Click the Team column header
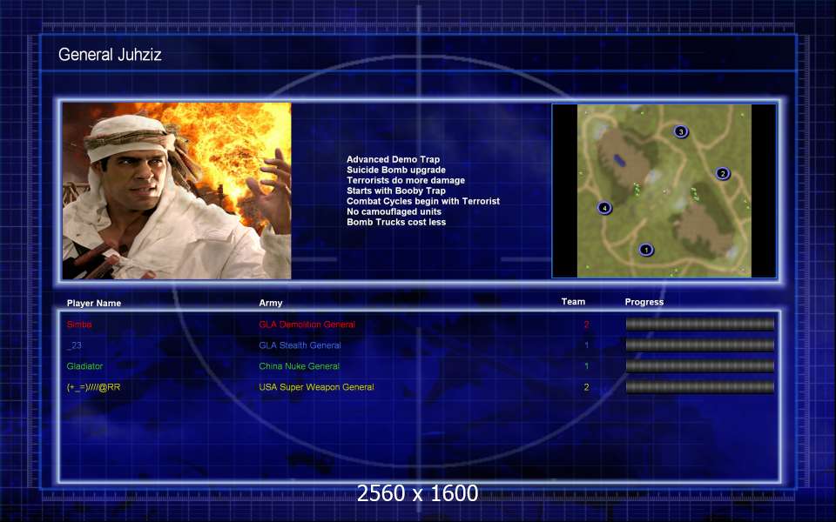Image resolution: width=836 pixels, height=522 pixels. [x=573, y=302]
